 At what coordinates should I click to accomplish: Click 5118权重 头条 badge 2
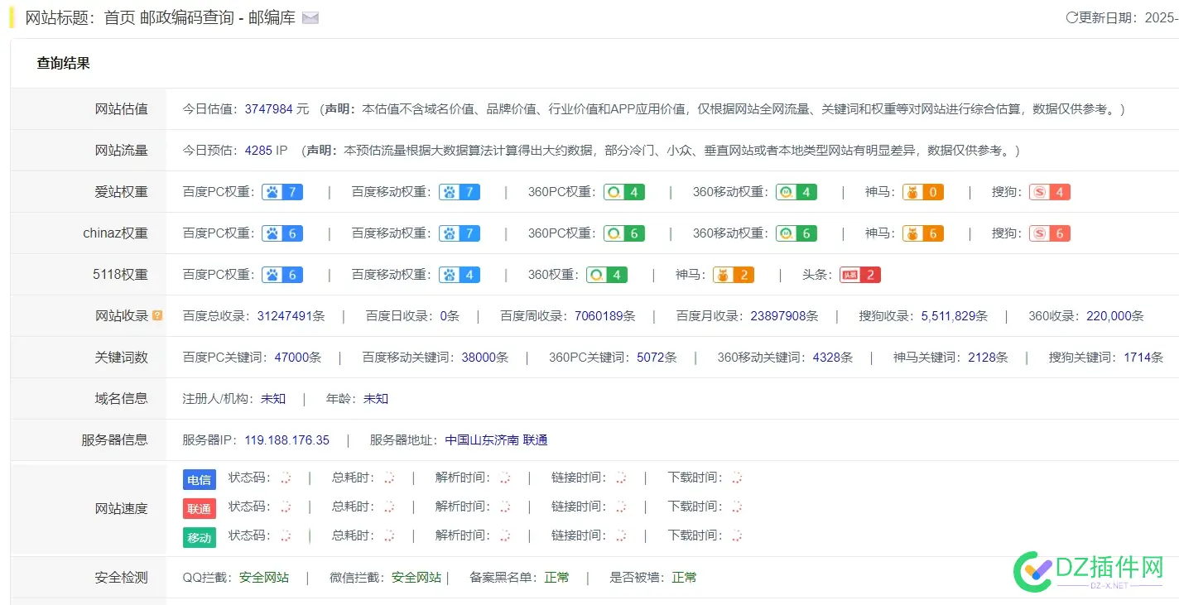click(860, 275)
